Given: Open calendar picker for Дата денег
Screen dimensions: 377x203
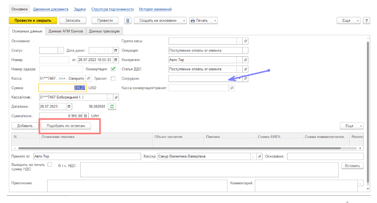Looking at the screenshot, I should 116,51.
